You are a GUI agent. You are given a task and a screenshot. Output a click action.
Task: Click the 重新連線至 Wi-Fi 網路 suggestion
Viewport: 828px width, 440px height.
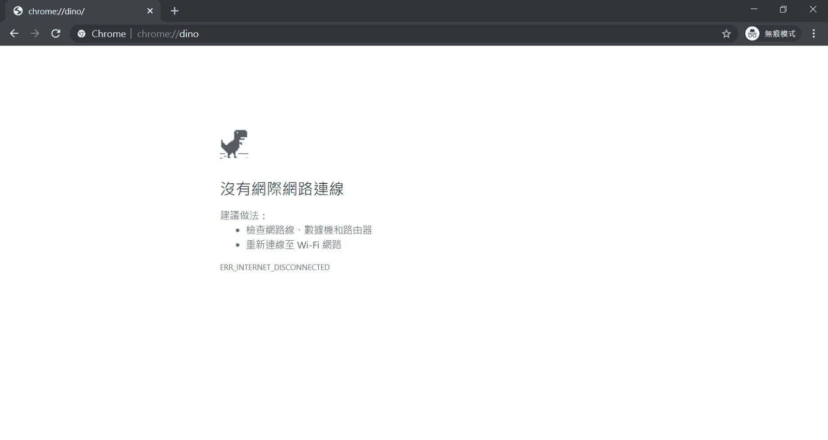[293, 244]
